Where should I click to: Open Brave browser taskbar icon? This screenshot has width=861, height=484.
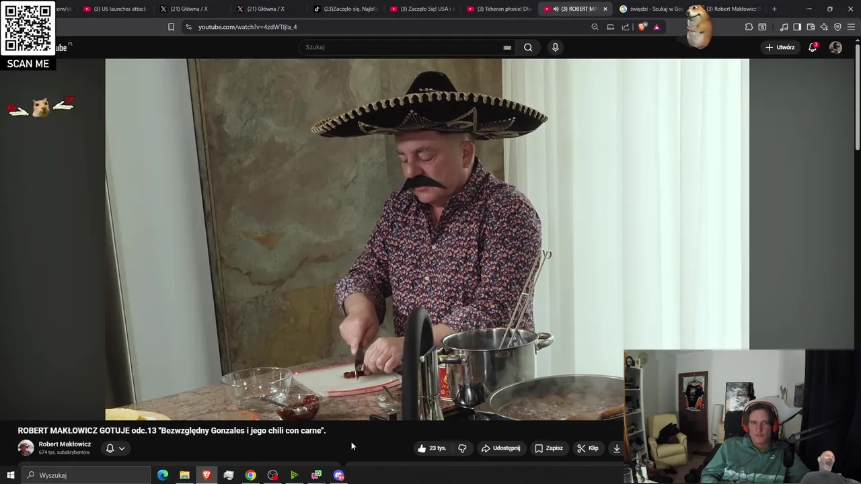tap(207, 475)
